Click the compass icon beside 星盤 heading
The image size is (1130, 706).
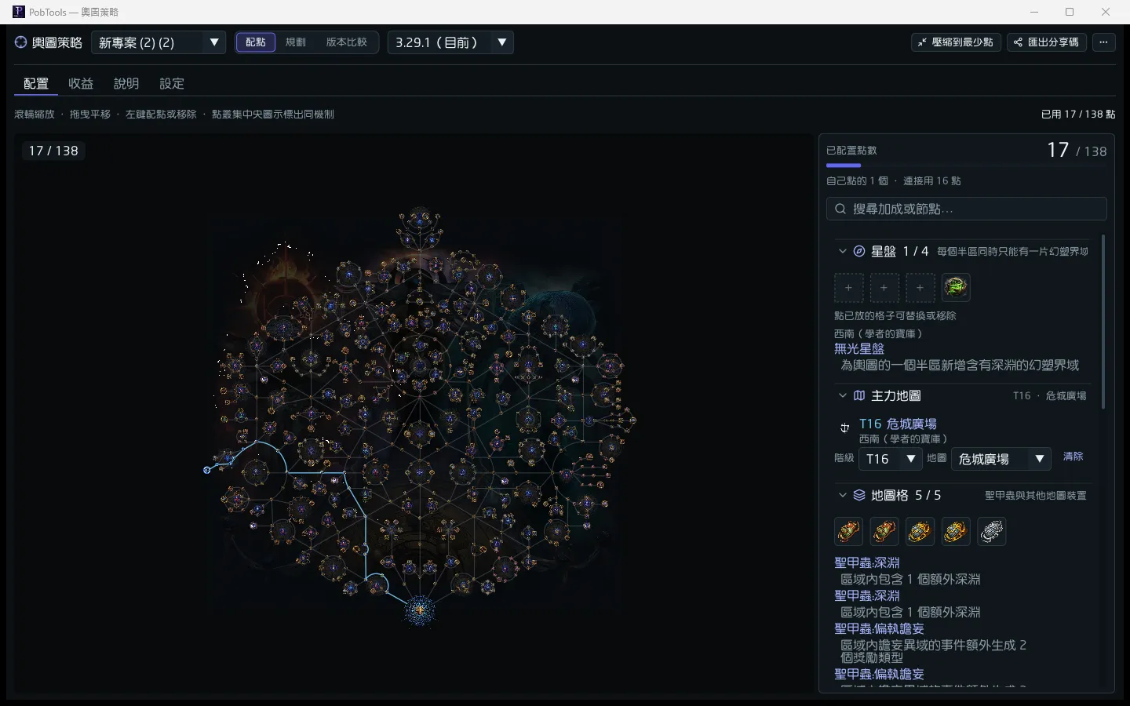[x=859, y=251]
